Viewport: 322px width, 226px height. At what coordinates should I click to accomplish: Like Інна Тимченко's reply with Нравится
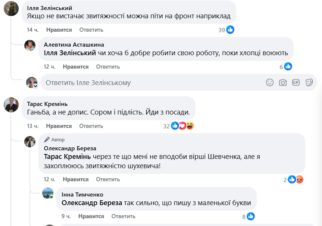(x=91, y=216)
